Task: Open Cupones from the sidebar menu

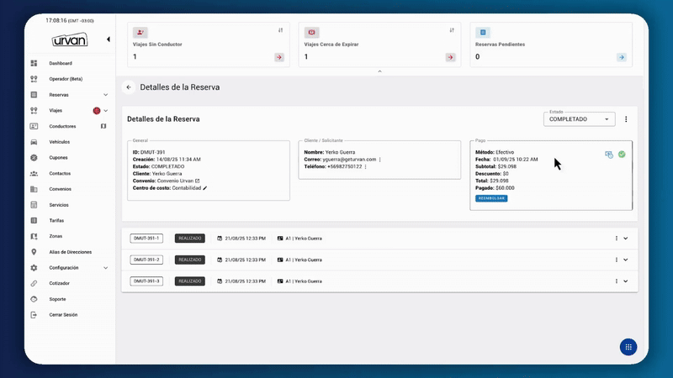Action: tap(58, 158)
